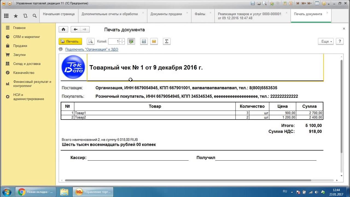Save the printed form with diskette icon
The image size is (350, 197).
tap(144, 41)
